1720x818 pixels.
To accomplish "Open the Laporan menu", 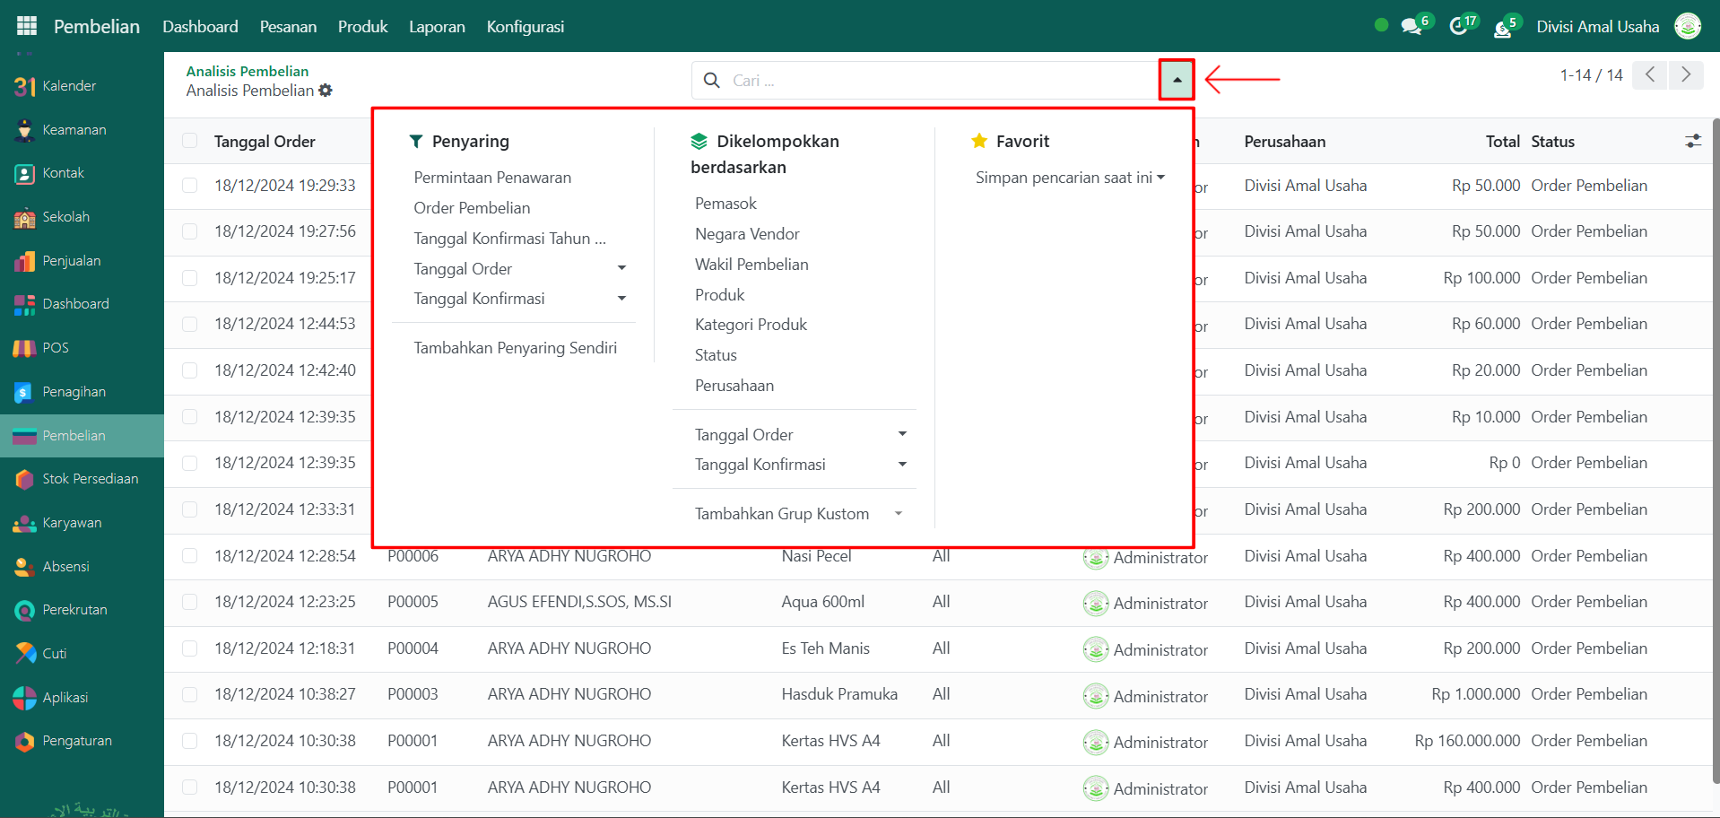I will (437, 27).
